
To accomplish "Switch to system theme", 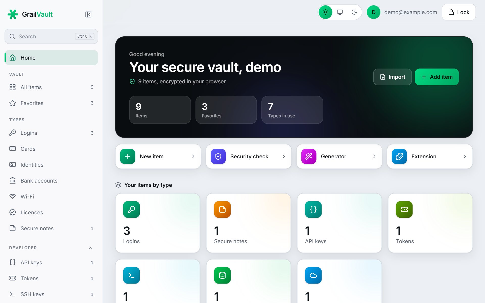I will click(x=340, y=12).
